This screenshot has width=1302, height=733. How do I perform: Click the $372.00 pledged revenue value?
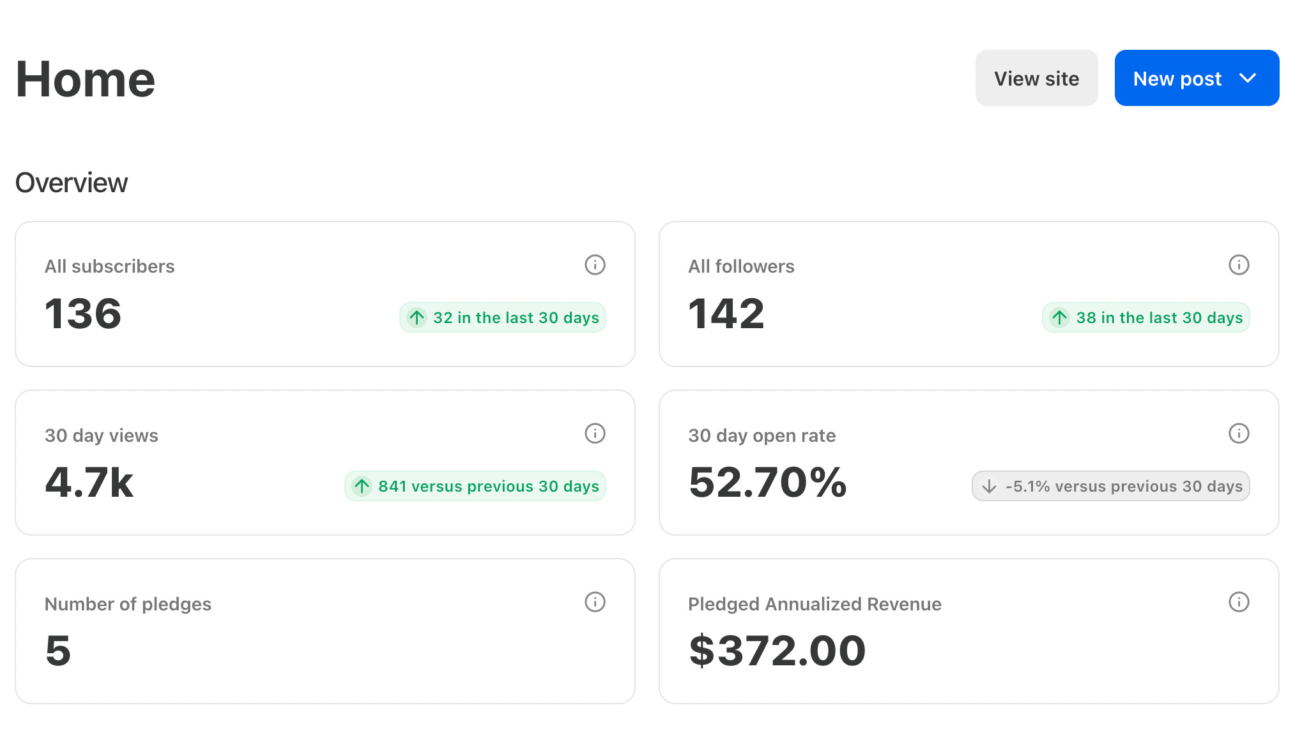click(777, 651)
